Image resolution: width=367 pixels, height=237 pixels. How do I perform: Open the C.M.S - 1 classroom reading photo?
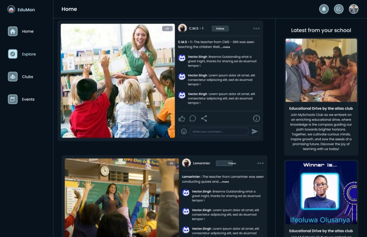[117, 81]
